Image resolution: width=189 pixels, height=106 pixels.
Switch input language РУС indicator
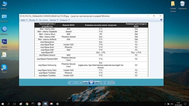pyautogui.click(x=172, y=104)
